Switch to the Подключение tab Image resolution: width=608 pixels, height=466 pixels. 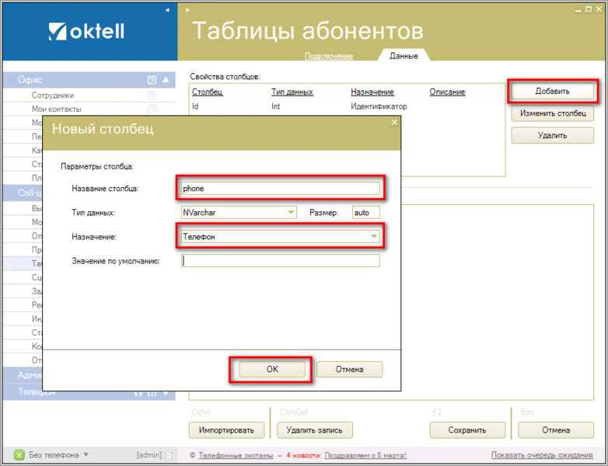pyautogui.click(x=329, y=56)
